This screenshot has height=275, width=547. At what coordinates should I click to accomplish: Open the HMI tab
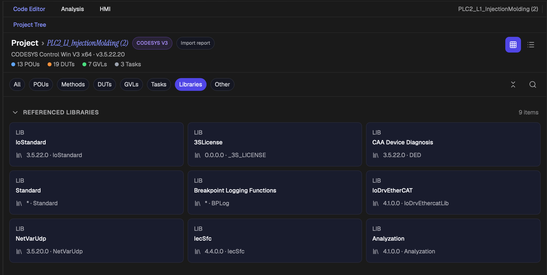tap(105, 9)
